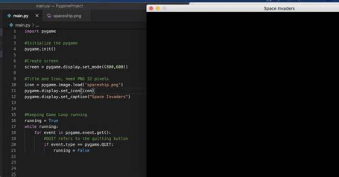Place cursor on 'import pygame' line

(x=40, y=31)
